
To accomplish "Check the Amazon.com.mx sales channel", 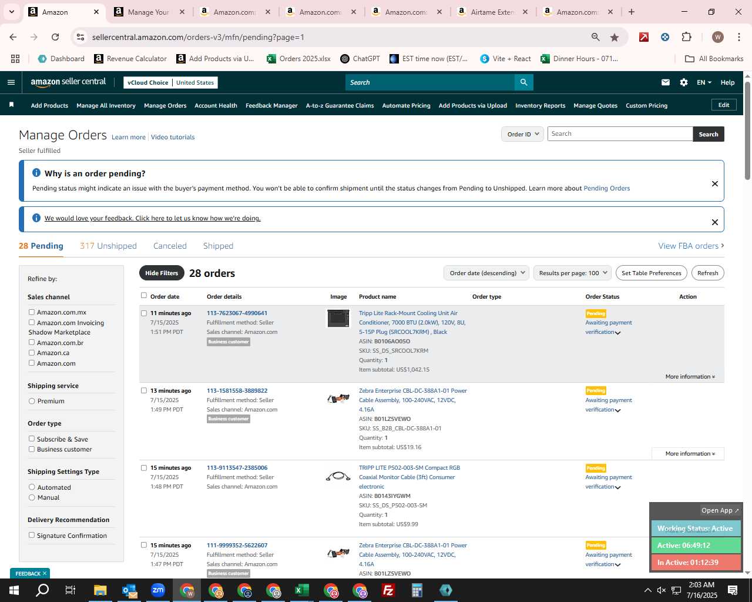I will point(32,312).
